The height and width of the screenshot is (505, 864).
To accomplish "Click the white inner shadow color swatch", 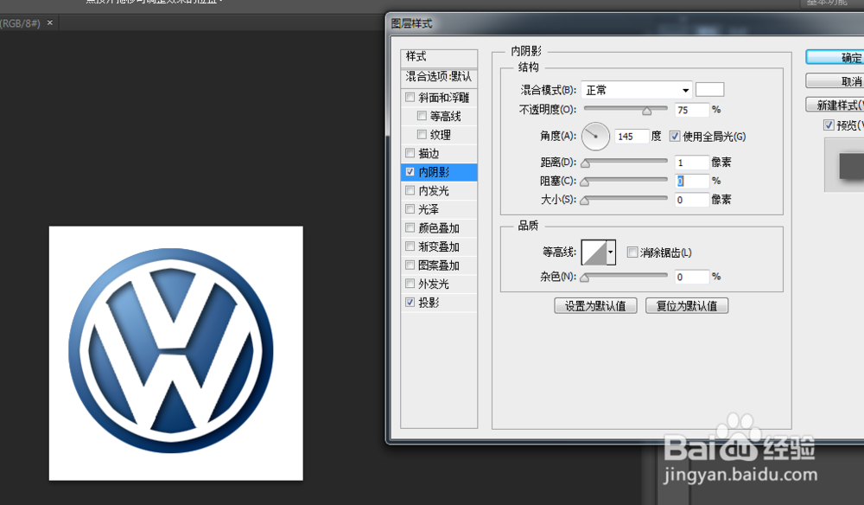I will tap(709, 89).
